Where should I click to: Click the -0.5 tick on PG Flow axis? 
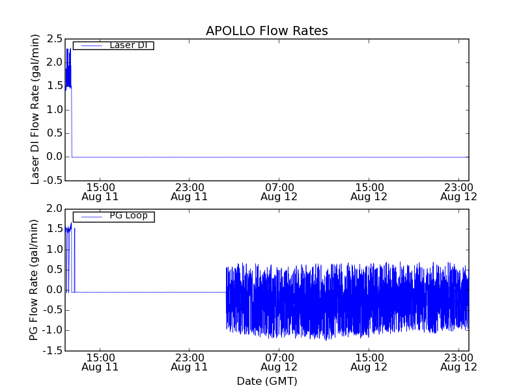tap(53, 311)
